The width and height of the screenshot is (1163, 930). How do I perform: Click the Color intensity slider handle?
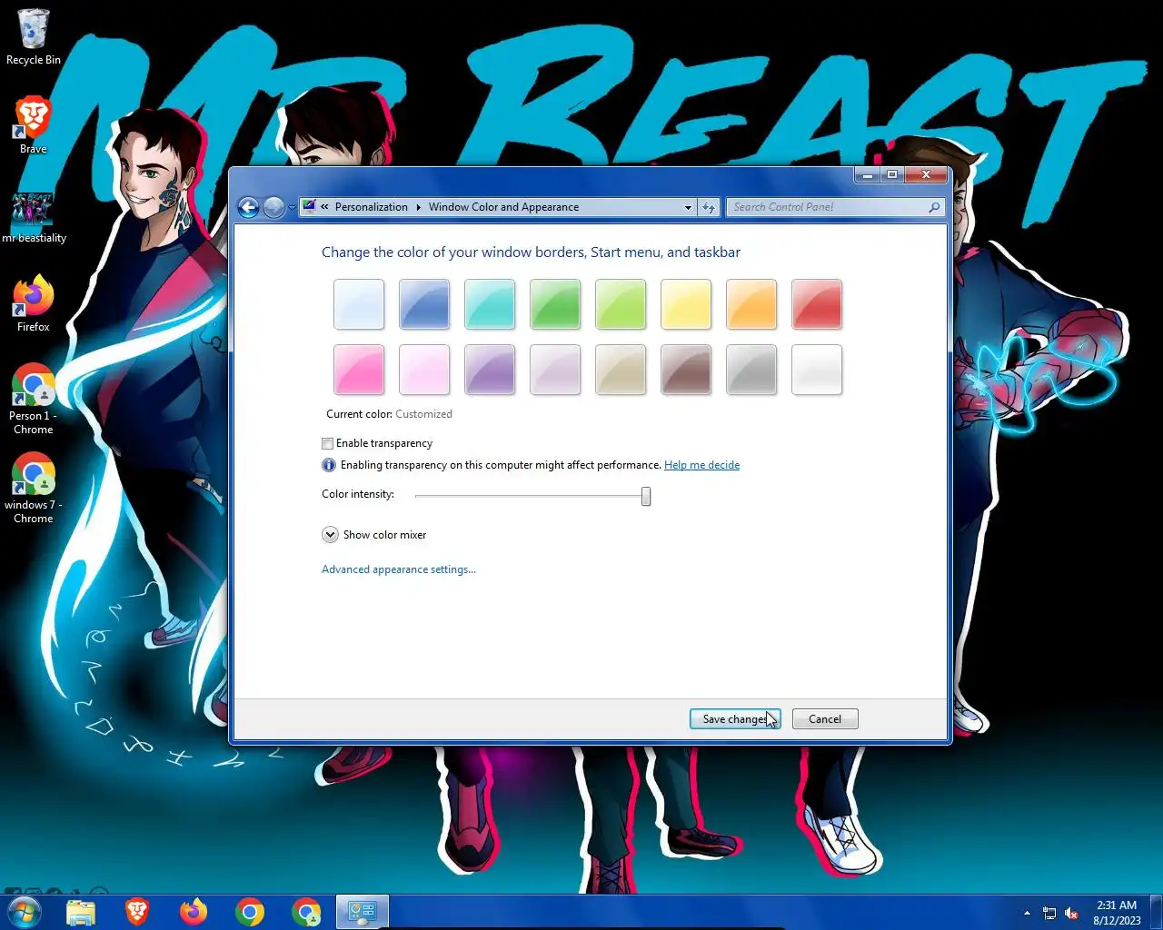pos(646,496)
